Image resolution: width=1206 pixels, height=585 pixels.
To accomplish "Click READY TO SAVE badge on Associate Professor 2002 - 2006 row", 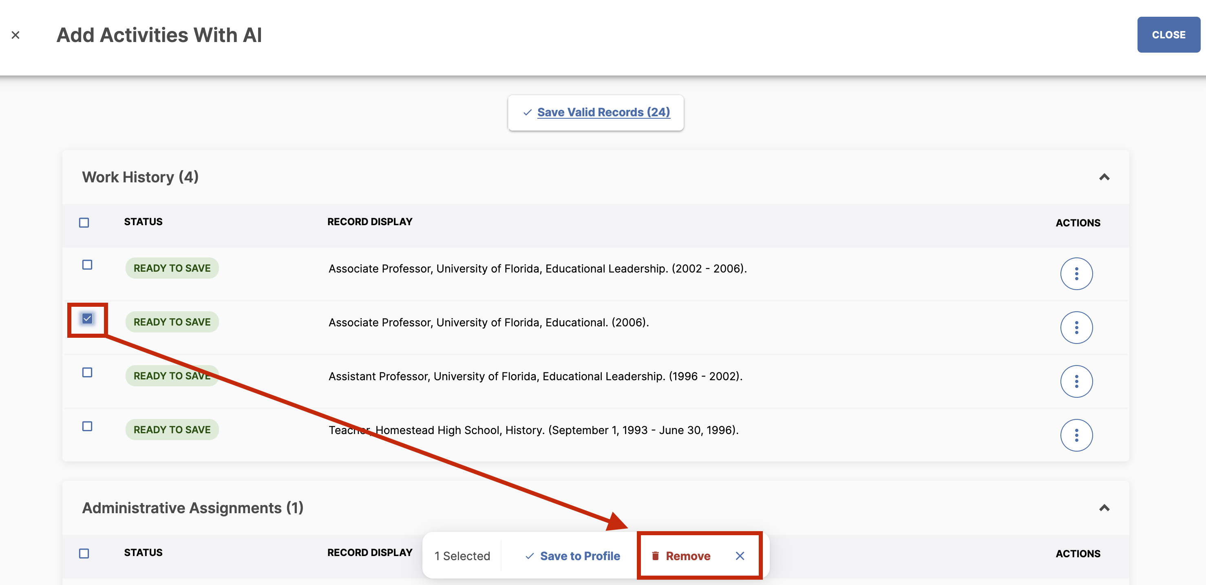I will pyautogui.click(x=172, y=268).
